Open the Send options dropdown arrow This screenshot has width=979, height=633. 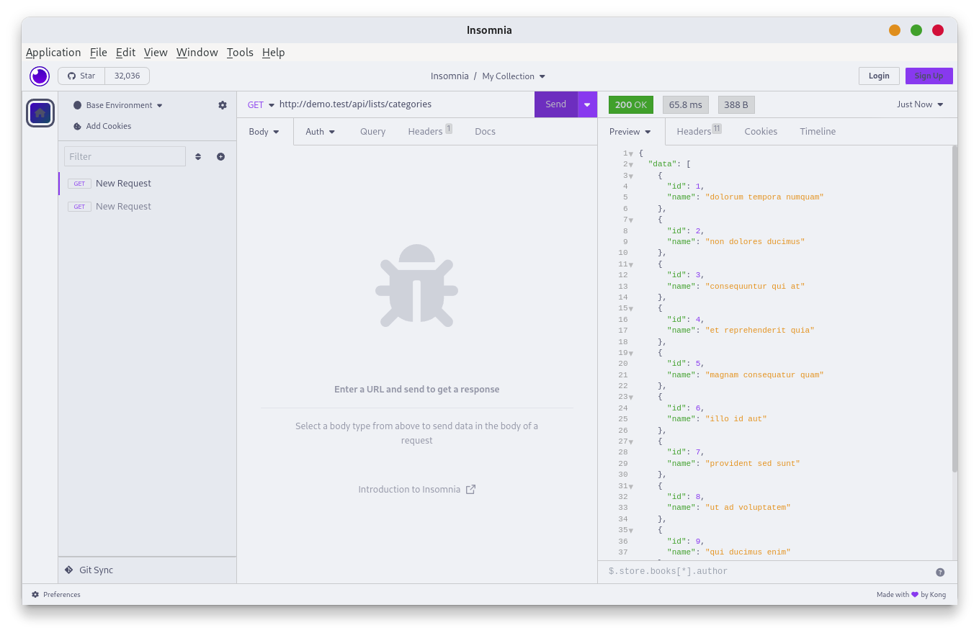pyautogui.click(x=587, y=104)
